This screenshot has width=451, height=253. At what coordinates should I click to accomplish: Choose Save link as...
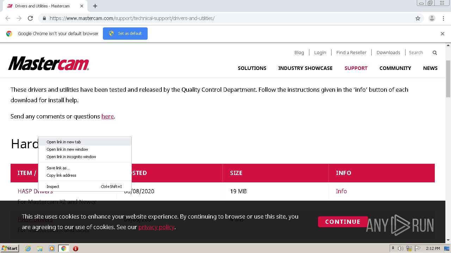pos(85,168)
